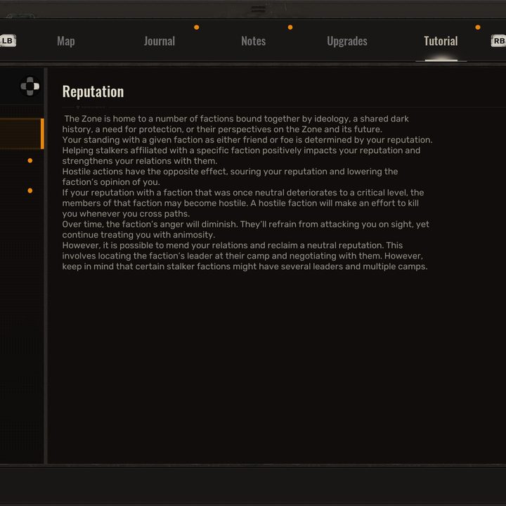
Task: Click the LB bumper button icon
Action: [x=8, y=41]
